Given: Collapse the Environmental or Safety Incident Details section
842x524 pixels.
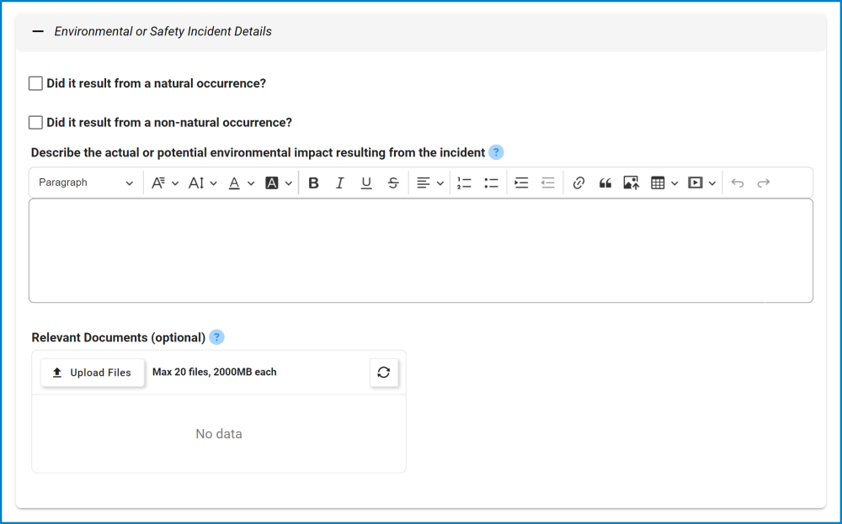Looking at the screenshot, I should pos(38,32).
